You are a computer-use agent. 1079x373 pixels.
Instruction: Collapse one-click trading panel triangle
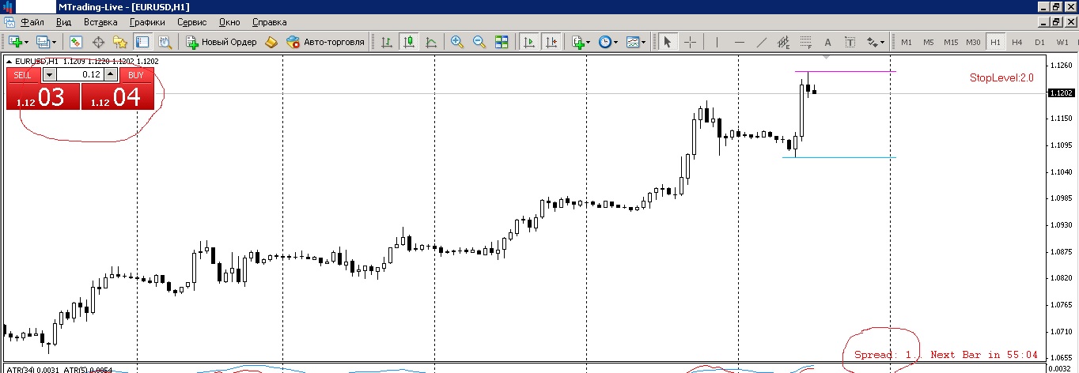click(9, 61)
